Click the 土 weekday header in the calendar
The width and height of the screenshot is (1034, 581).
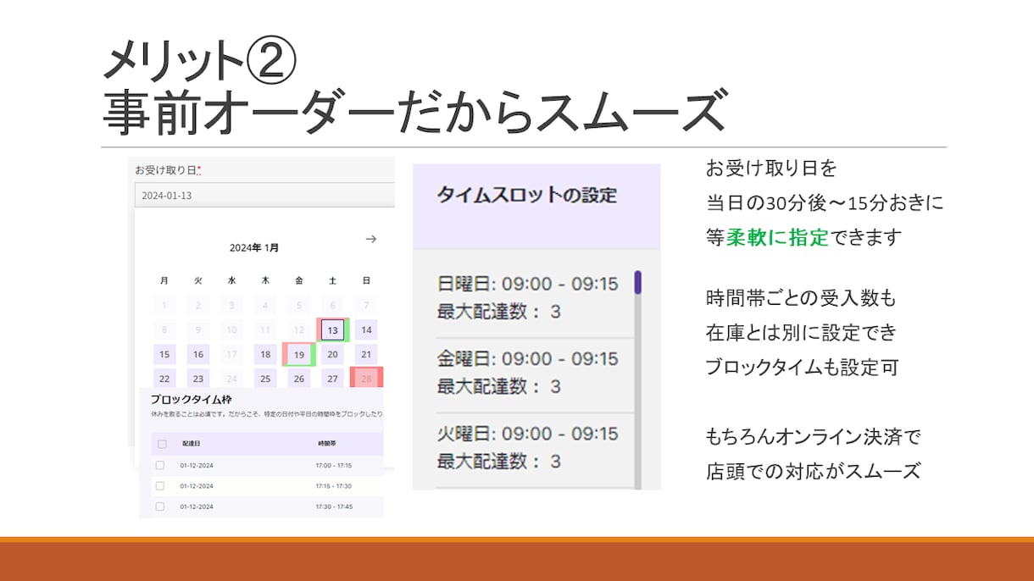coord(333,280)
